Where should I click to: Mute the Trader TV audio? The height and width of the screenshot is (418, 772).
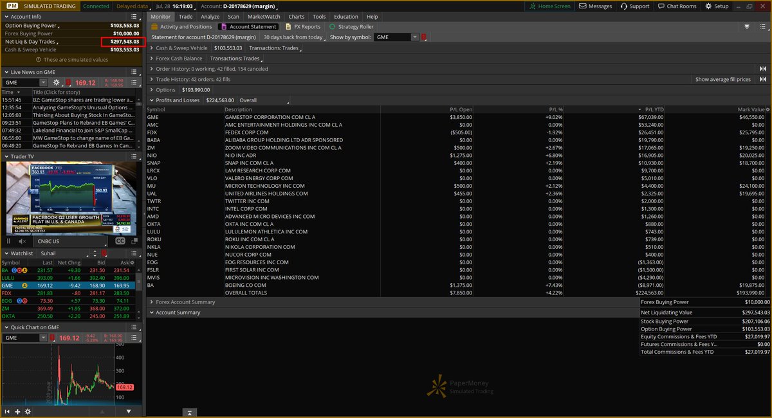pyautogui.click(x=23, y=241)
